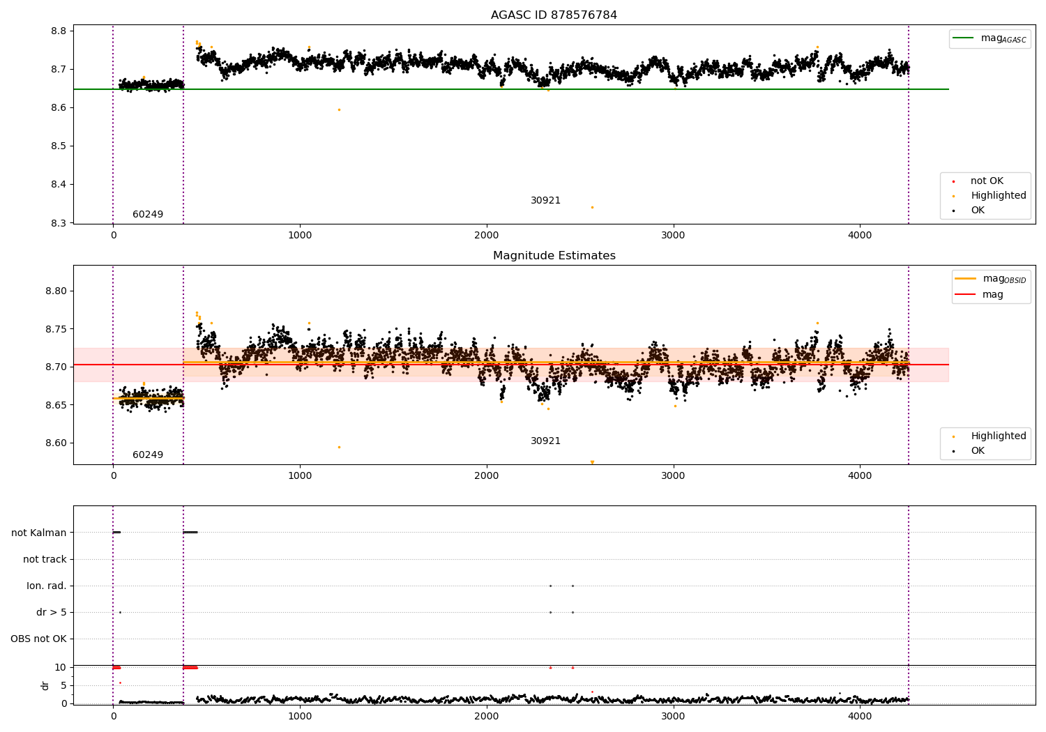Screen dimensions: 1046x732
Task: Click the "4000" x-tick under the middle plot
Action: pos(860,476)
